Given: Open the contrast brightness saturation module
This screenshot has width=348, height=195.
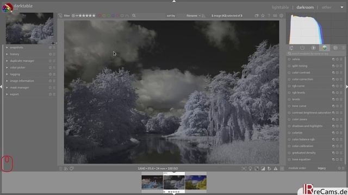Looking at the screenshot, I should (312, 113).
